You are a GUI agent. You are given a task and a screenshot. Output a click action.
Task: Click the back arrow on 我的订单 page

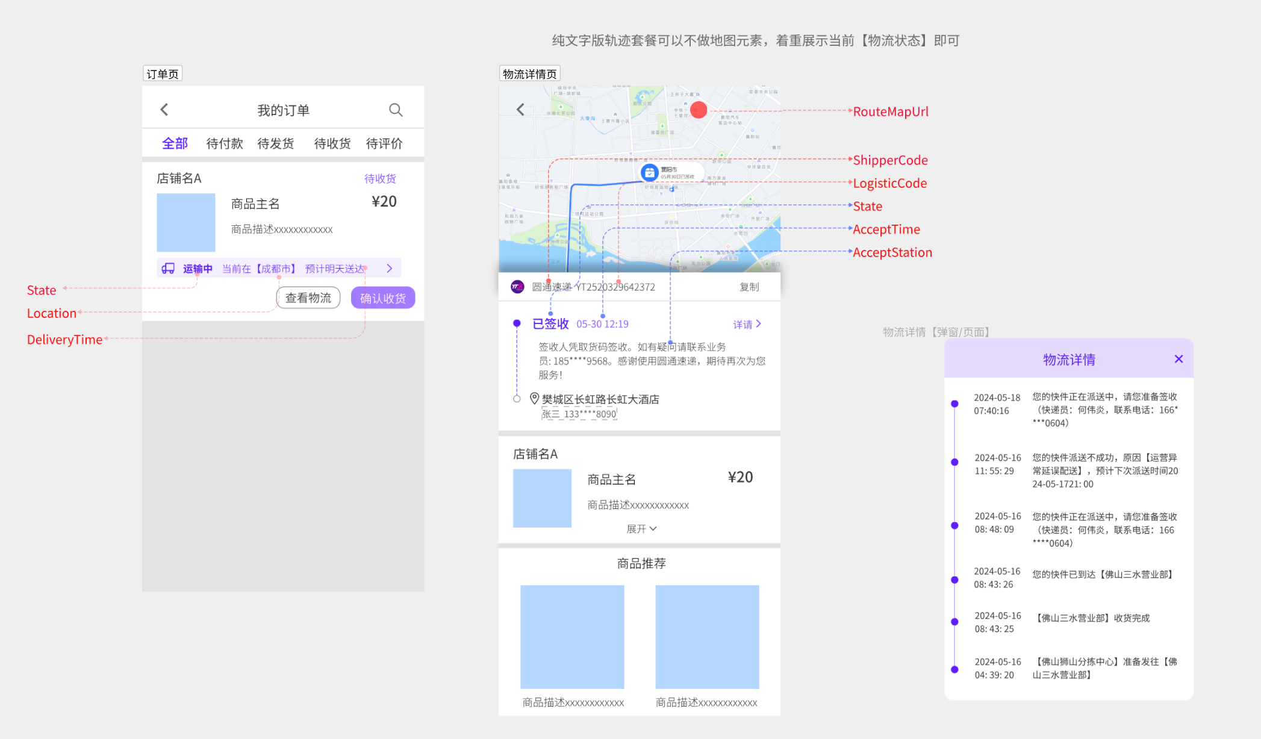click(164, 110)
